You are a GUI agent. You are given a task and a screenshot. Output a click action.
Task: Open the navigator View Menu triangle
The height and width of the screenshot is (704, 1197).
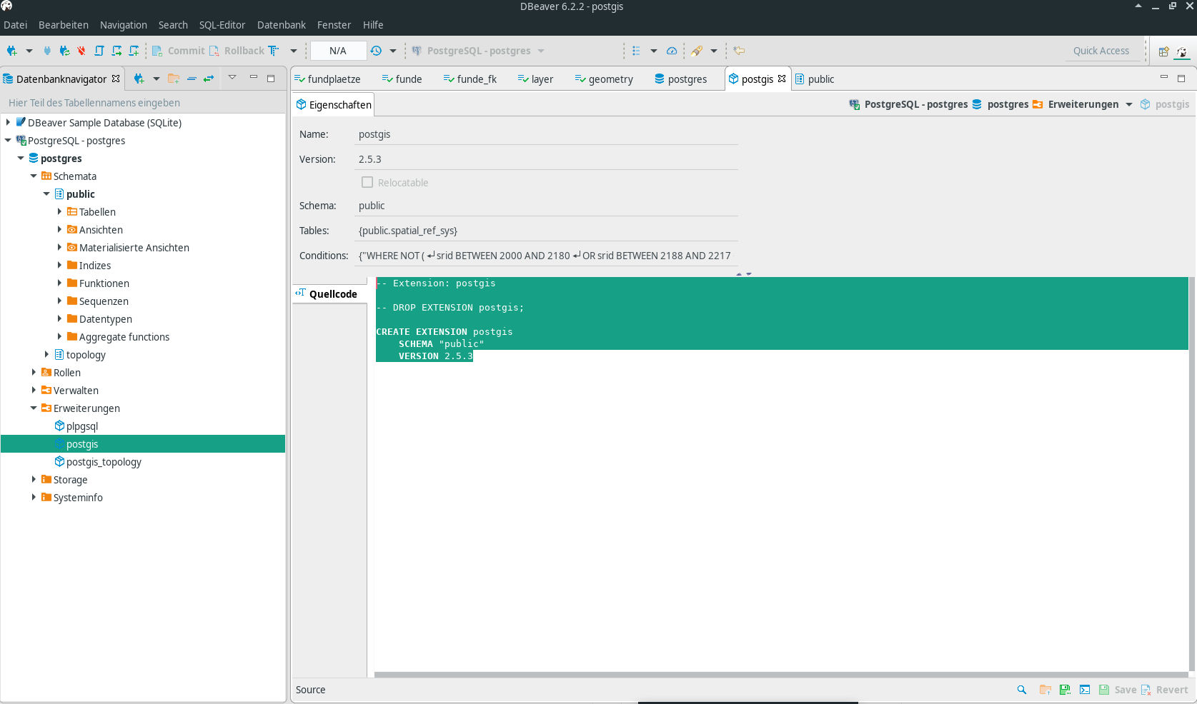[232, 78]
